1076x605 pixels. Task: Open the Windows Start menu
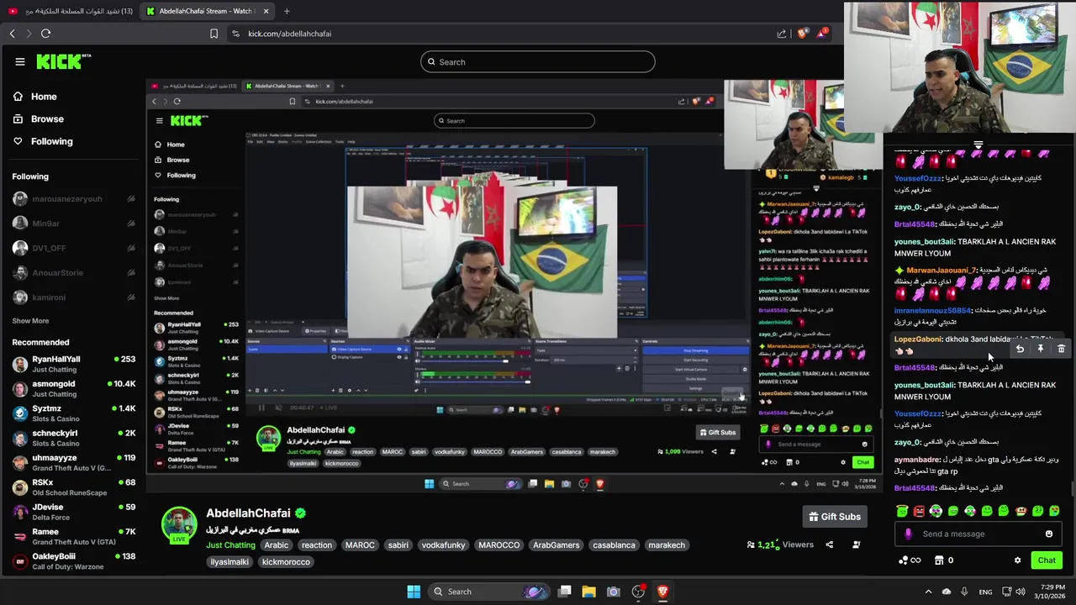point(414,592)
